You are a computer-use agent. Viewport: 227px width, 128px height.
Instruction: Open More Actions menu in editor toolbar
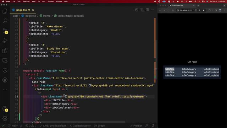(153, 10)
